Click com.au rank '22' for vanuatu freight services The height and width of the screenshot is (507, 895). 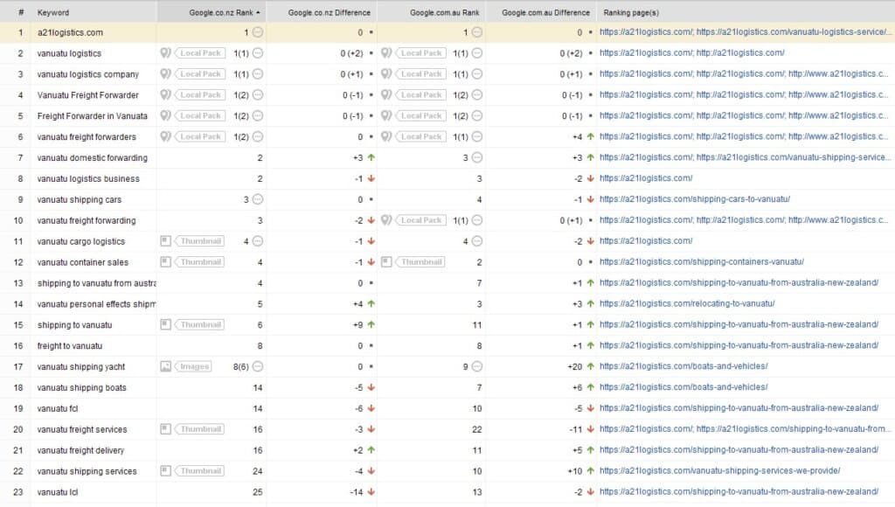pyautogui.click(x=477, y=429)
